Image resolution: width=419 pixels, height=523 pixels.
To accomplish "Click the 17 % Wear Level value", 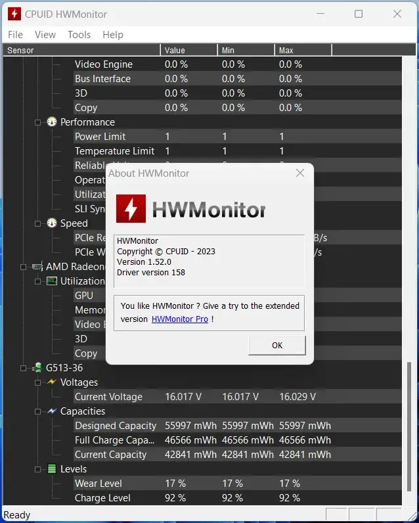I will pos(175,484).
